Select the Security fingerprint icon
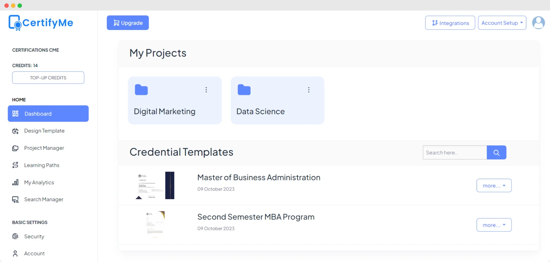The height and width of the screenshot is (262, 550). click(x=15, y=236)
